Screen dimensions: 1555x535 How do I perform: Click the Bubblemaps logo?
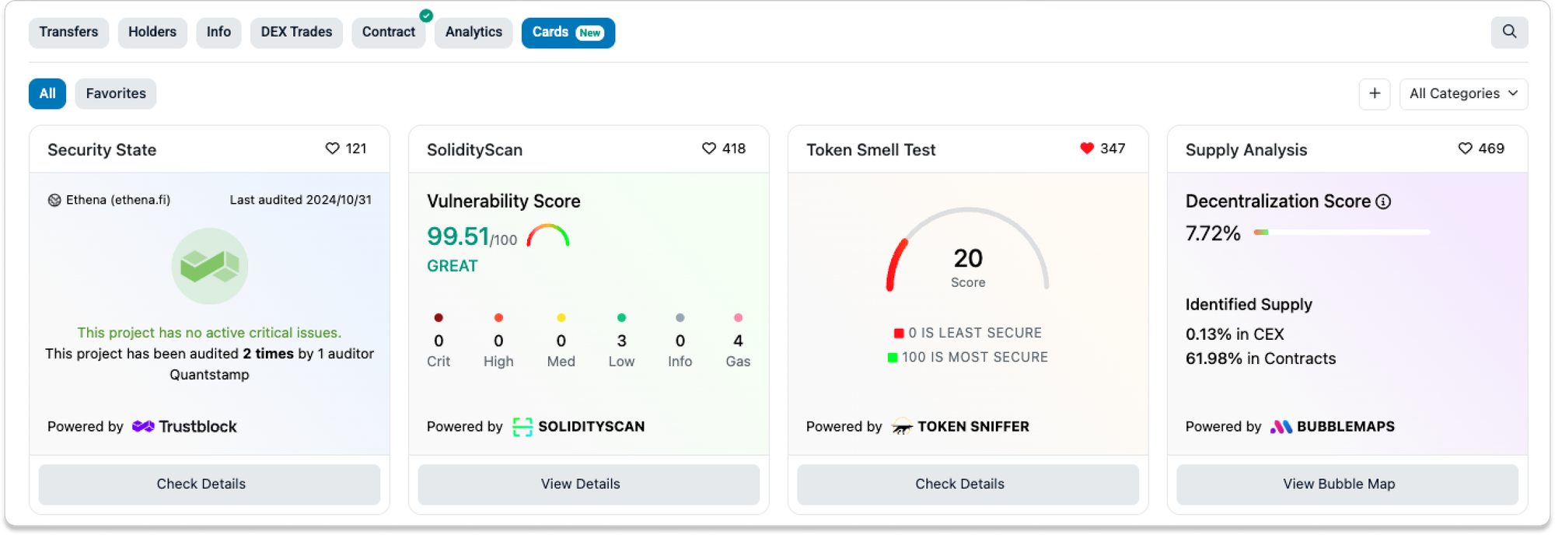tap(1332, 426)
